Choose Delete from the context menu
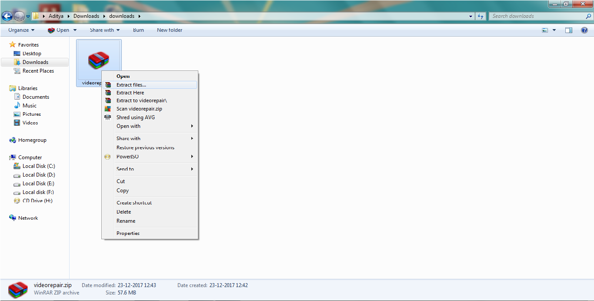The image size is (594, 301). (150, 212)
